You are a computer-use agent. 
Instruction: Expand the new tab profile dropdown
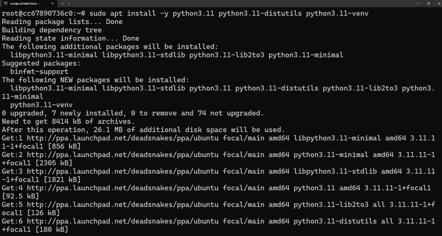click(69, 3)
